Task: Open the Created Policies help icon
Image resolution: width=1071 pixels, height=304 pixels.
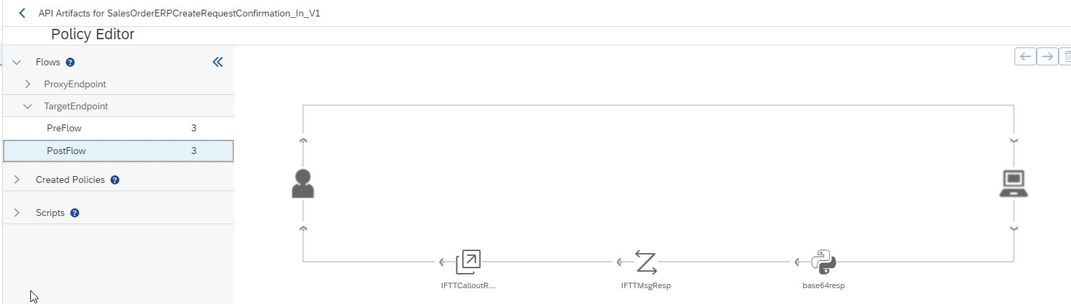Action: point(115,180)
